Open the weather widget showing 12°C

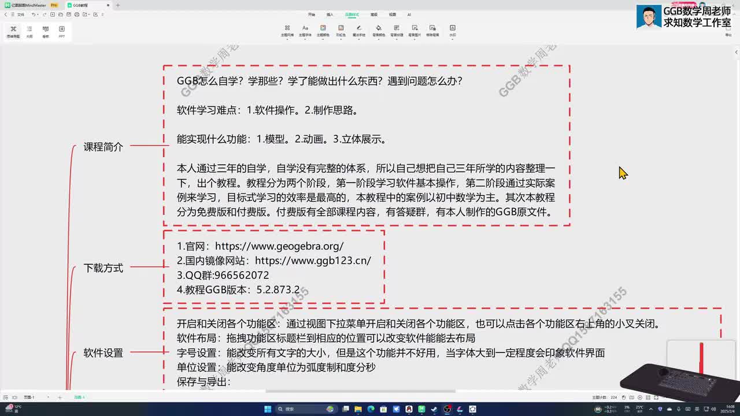tap(14, 408)
